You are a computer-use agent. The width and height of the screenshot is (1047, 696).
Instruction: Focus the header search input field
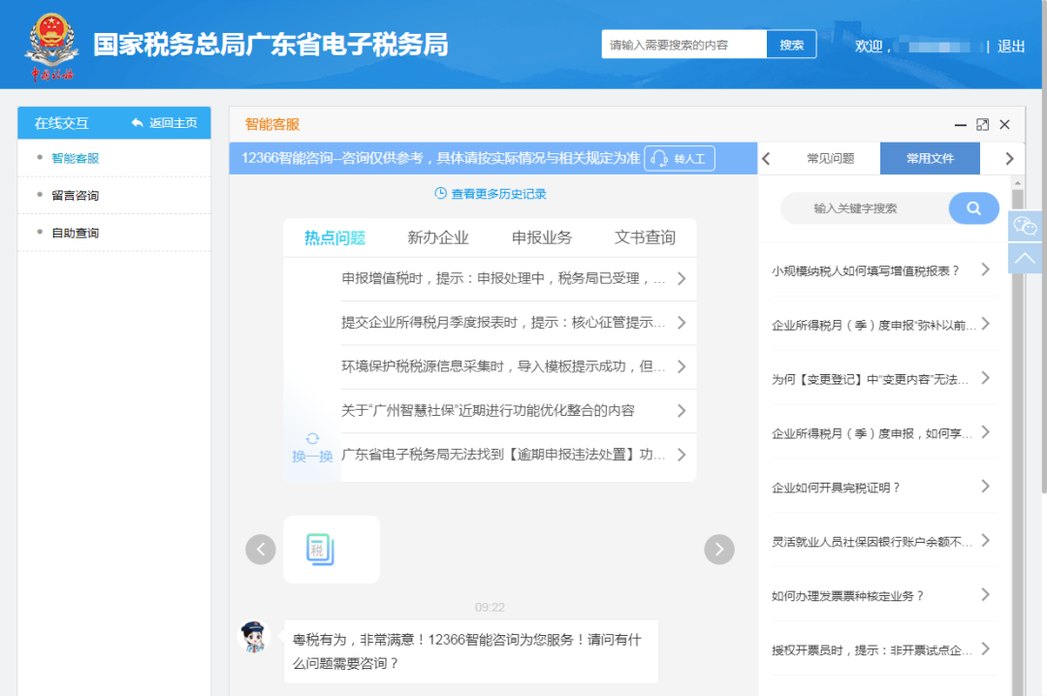pyautogui.click(x=684, y=44)
